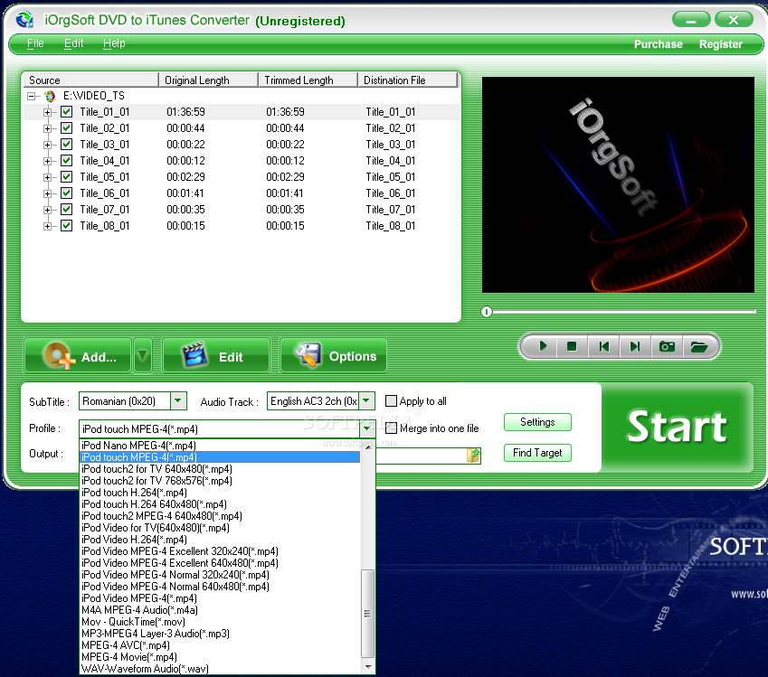Click the Find Target button
768x677 pixels.
tap(537, 453)
